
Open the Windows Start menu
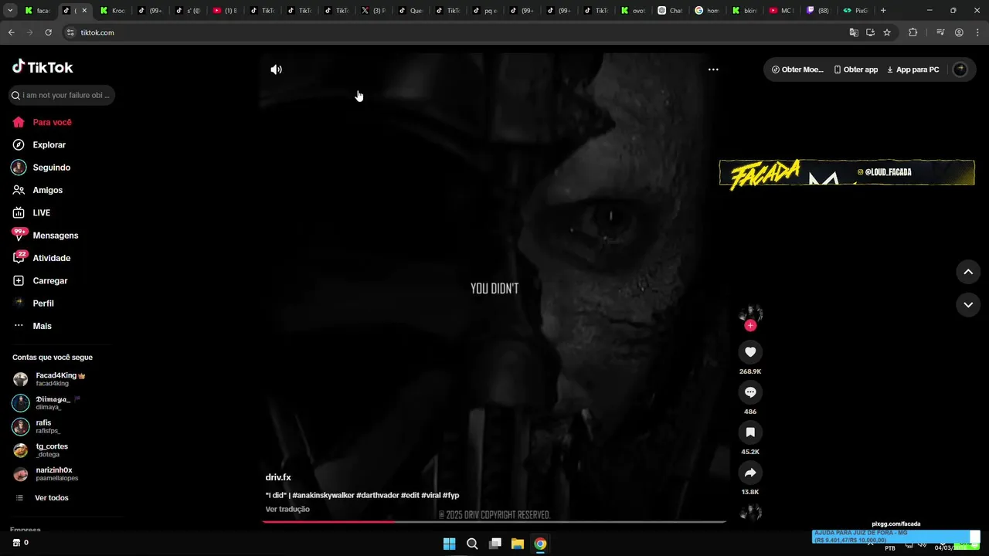point(449,544)
